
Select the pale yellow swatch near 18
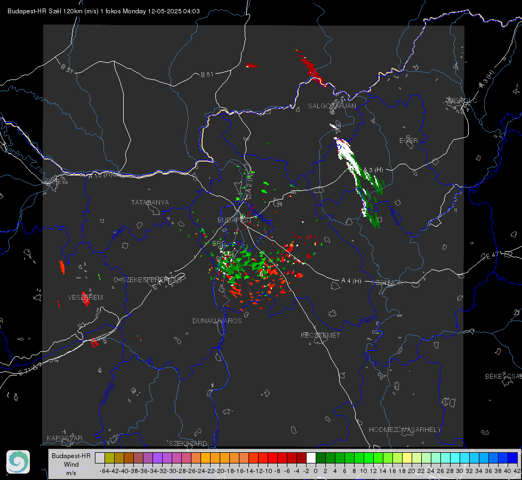(407, 458)
